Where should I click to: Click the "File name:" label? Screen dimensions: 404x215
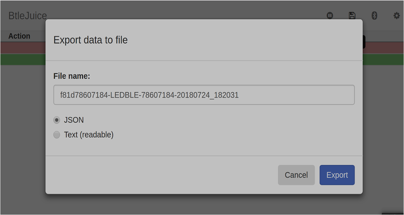pos(72,76)
